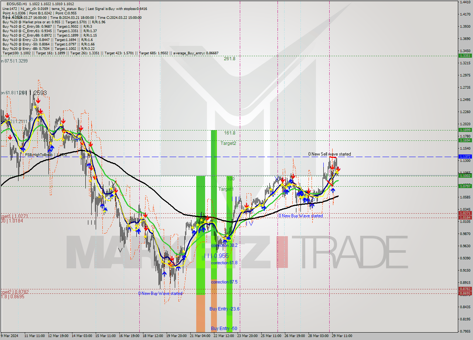Click the blue 1.1372 price tag
The image size is (473, 340).
coord(465,156)
